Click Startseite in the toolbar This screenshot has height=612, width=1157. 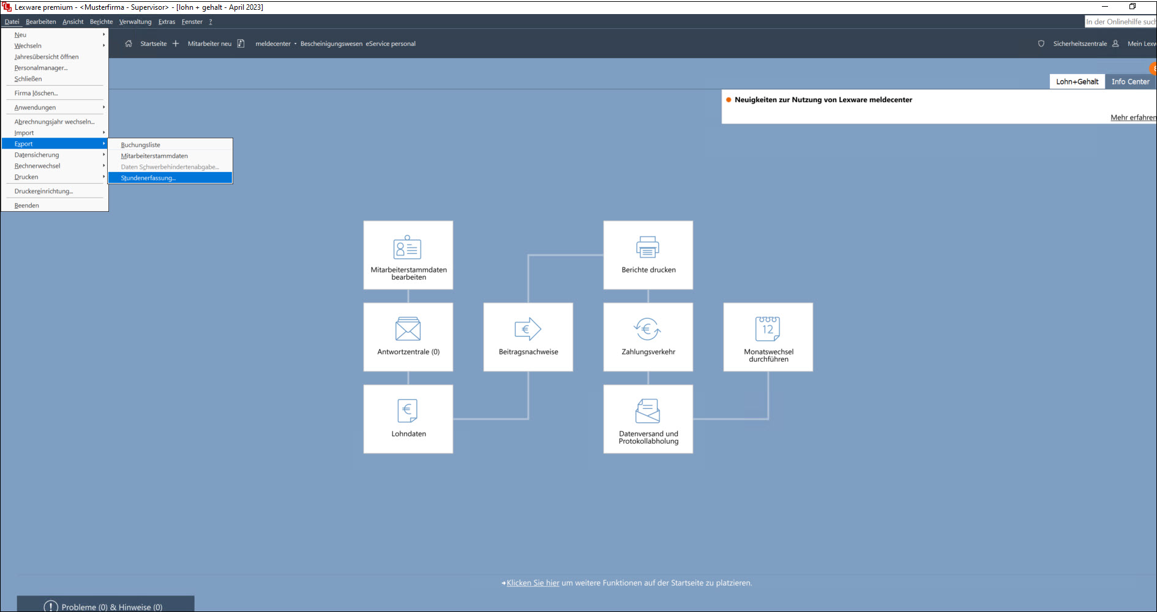154,43
